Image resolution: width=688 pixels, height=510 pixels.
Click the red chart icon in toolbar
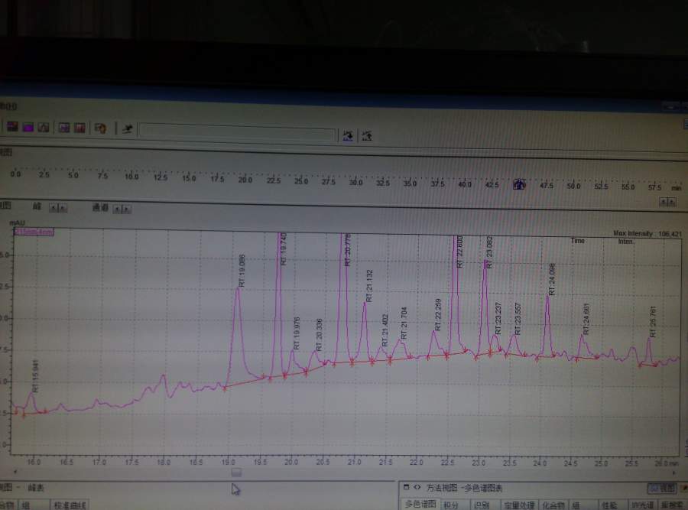[x=80, y=128]
